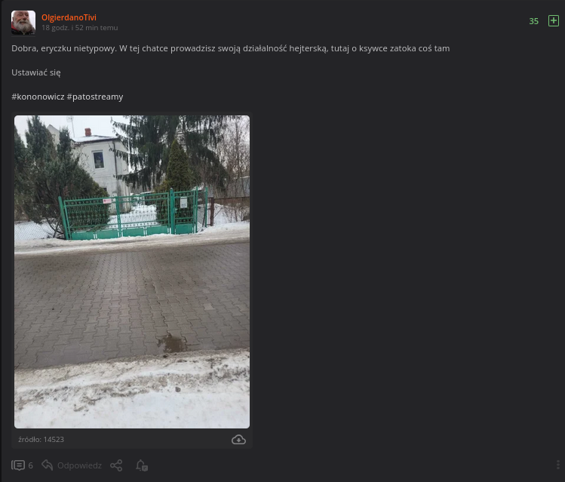
Task: Visit the OlgierdanoTivi username profile link
Action: (69, 17)
